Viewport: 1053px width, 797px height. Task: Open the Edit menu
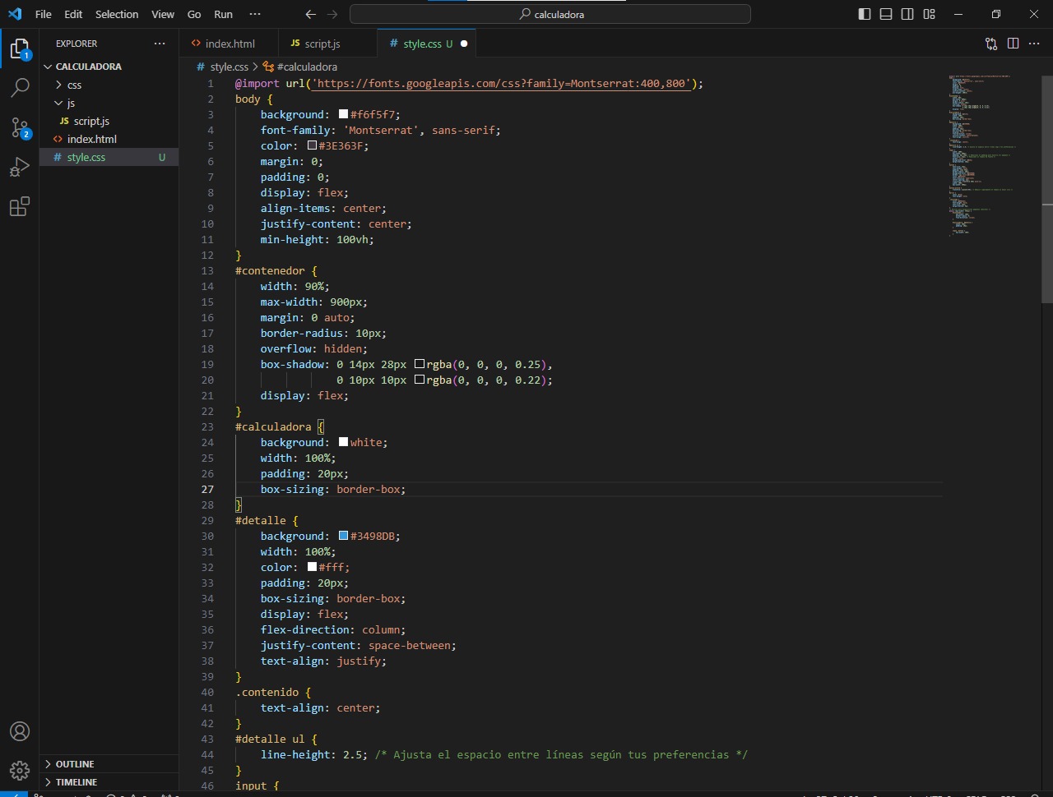[73, 14]
